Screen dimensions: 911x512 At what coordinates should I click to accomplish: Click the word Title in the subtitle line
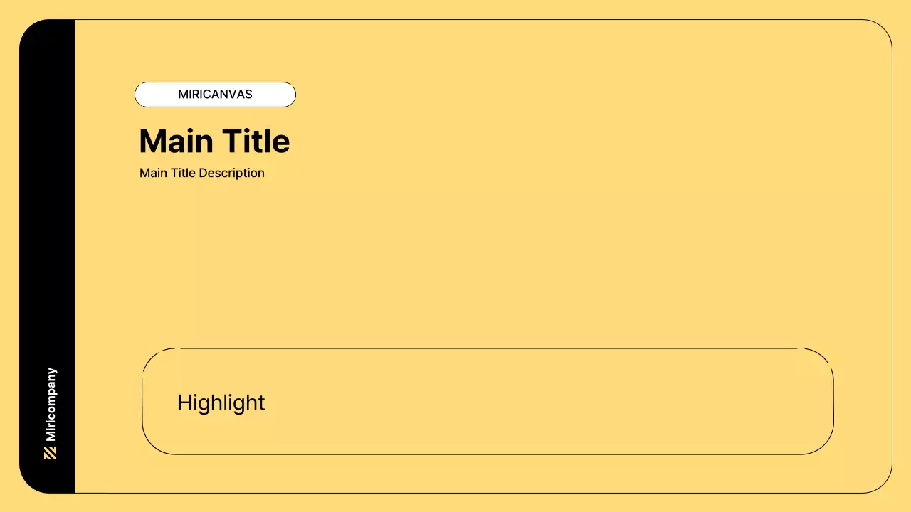pyautogui.click(x=183, y=173)
